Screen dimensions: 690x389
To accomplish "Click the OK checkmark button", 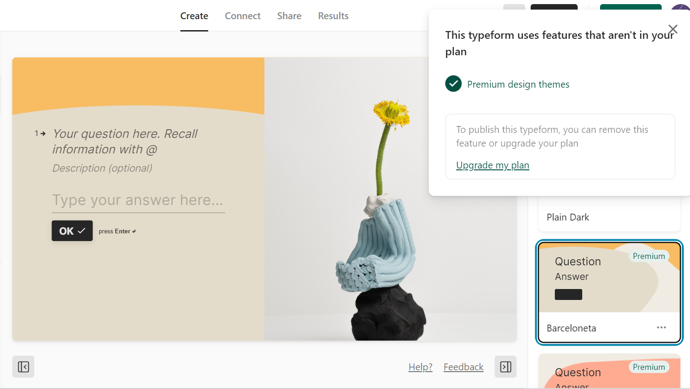I will [72, 231].
